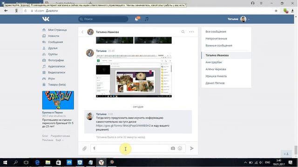The height and width of the screenshot is (167, 298).
Task: Send the message with arrow button
Action: coord(192,148)
